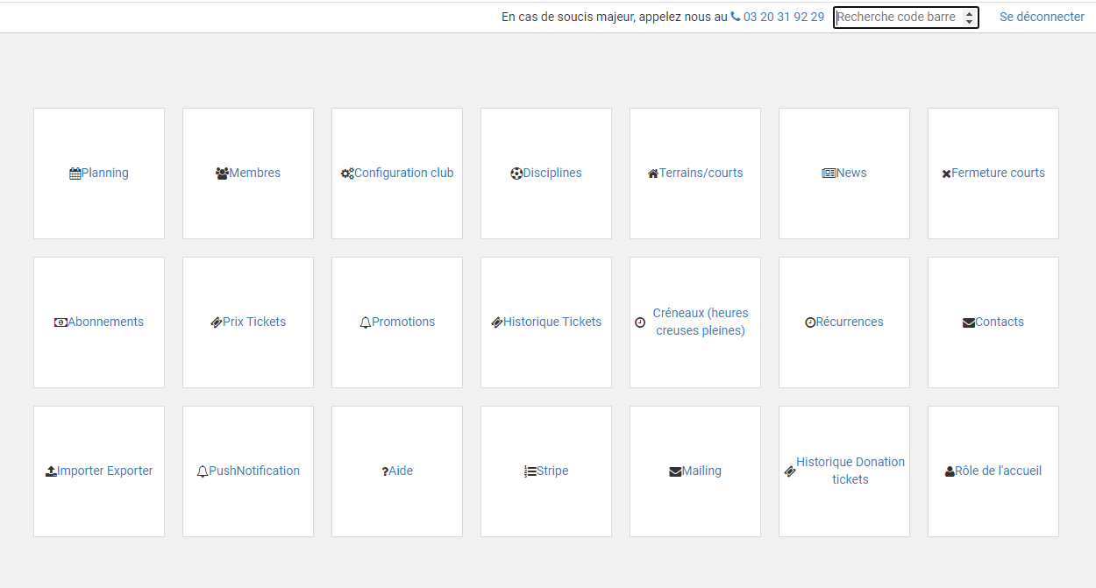This screenshot has height=588, width=1096.
Task: Click the X icon beside Fermeture courts
Action: click(946, 174)
